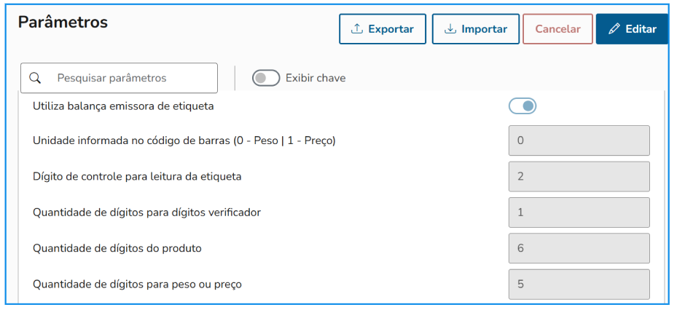Viewport: 677px width, 310px height.
Task: Click the Parâmetros page heading
Action: [x=63, y=23]
